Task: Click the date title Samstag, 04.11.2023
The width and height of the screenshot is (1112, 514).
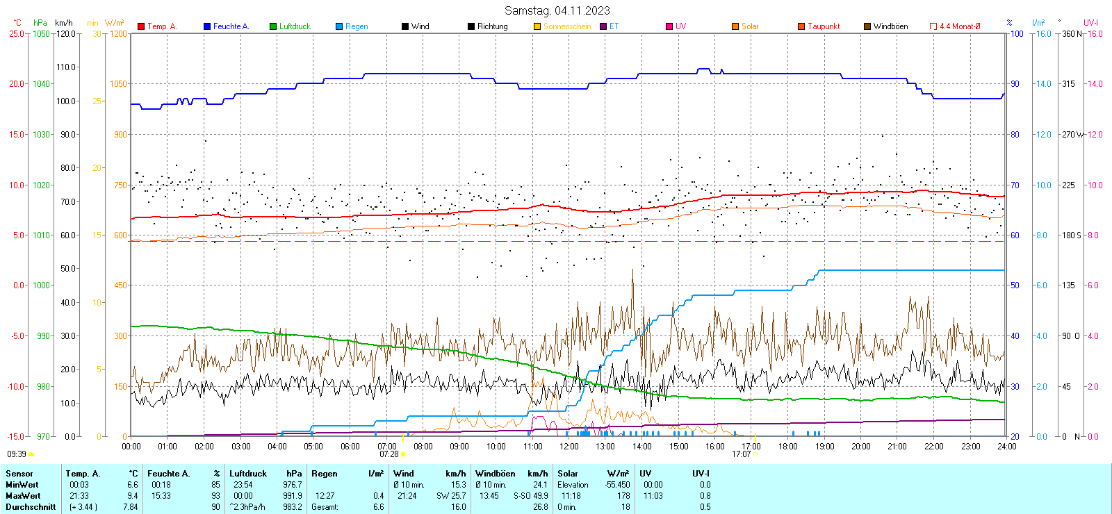Action: 557,10
